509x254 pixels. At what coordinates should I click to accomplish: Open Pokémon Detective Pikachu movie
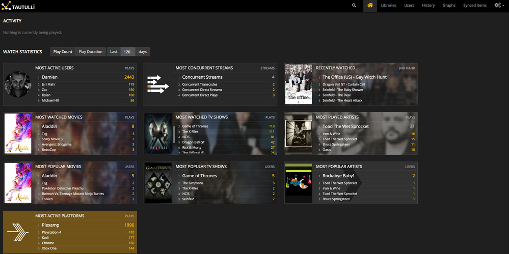tap(63, 188)
